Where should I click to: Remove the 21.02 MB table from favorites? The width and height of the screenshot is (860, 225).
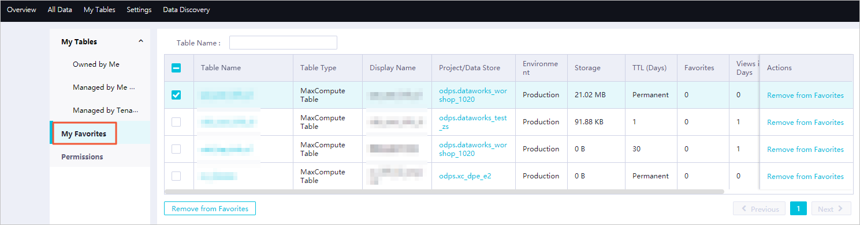[x=805, y=96]
